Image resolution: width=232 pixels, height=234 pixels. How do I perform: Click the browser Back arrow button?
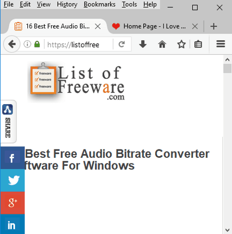[12, 44]
